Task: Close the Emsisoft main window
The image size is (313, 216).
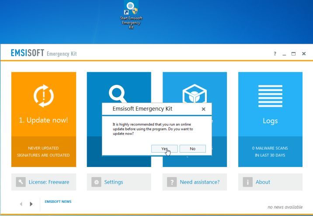Action: 304,54
